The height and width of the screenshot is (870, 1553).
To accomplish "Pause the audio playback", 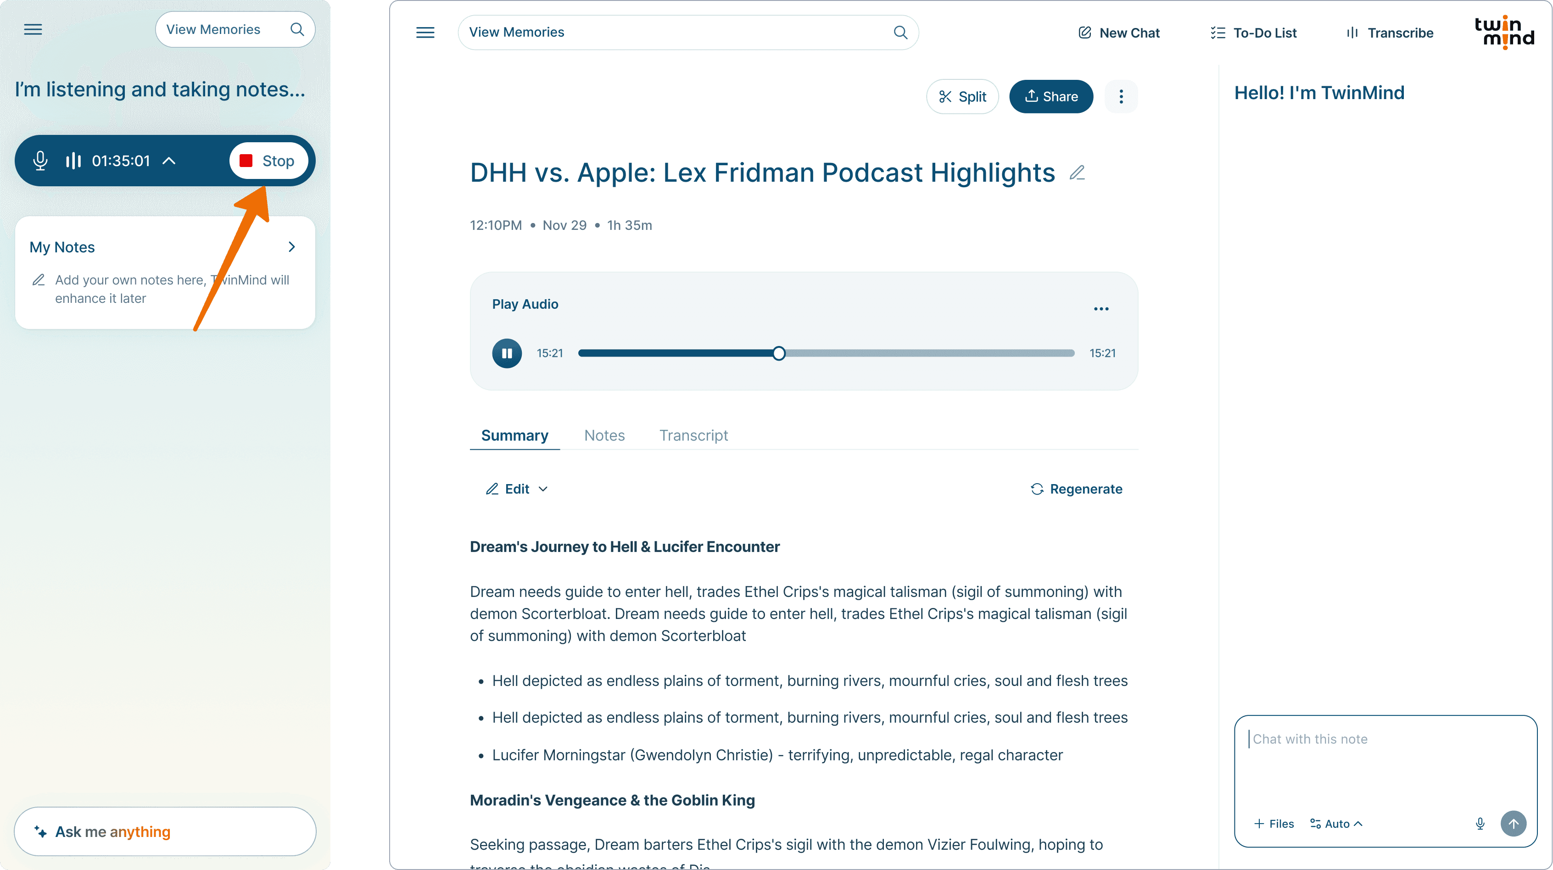I will pos(507,353).
